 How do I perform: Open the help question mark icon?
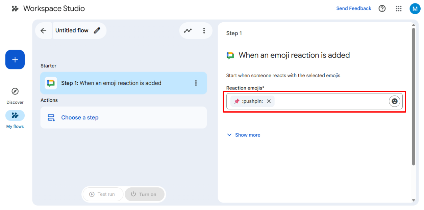(x=382, y=8)
